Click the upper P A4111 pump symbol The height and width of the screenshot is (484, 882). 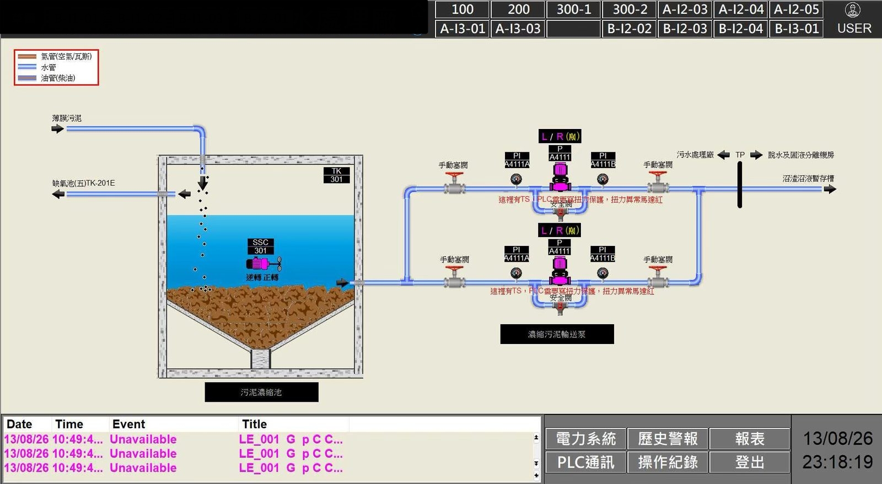click(x=560, y=176)
